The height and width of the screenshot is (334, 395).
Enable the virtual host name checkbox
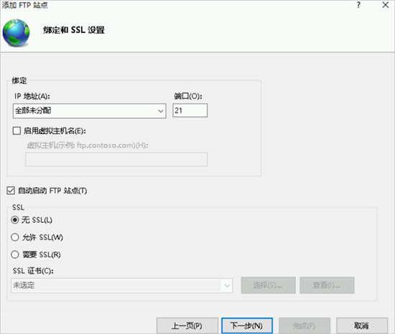(17, 130)
